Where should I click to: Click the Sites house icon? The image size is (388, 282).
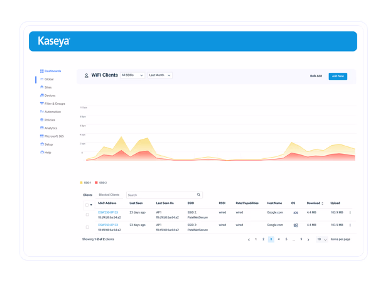[x=42, y=87]
